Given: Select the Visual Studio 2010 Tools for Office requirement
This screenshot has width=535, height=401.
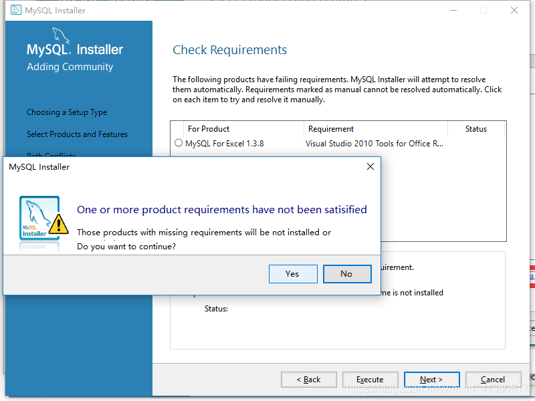Looking at the screenshot, I should click(374, 144).
